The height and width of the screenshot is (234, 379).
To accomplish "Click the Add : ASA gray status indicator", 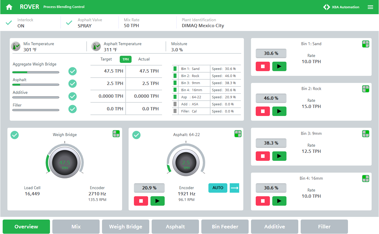I will click(175, 104).
